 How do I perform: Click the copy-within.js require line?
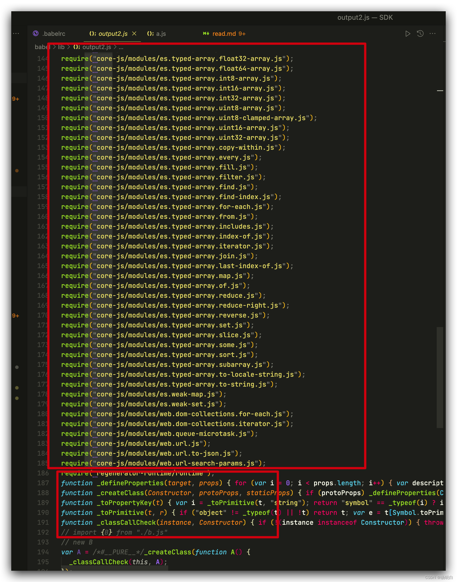[173, 147]
